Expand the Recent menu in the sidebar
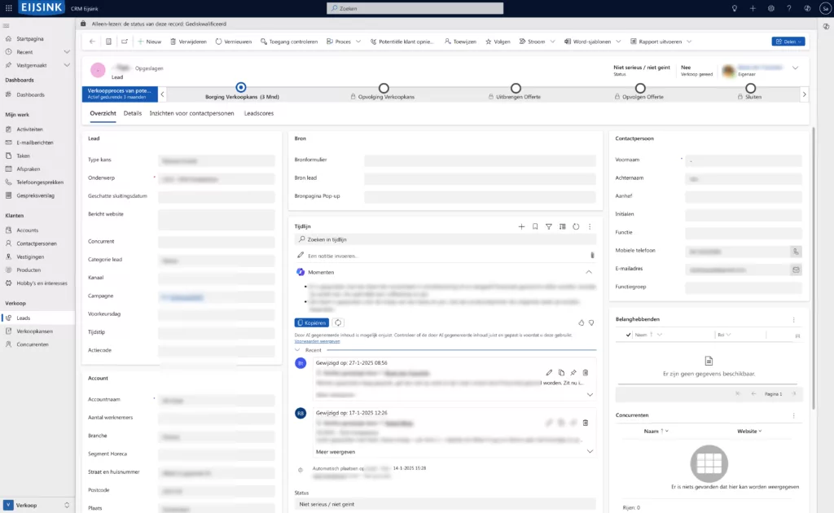834x513 pixels. (x=67, y=52)
